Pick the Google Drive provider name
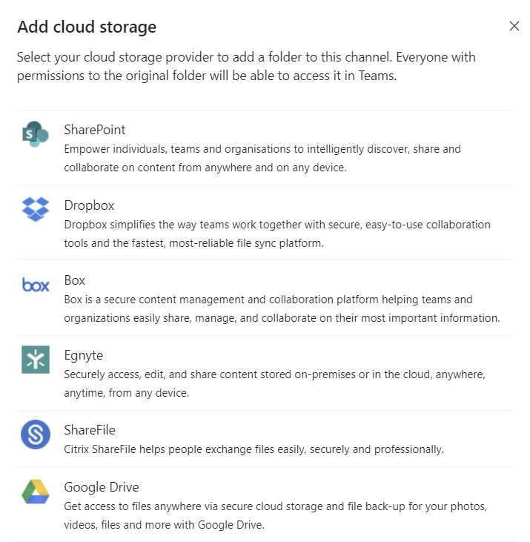 point(102,487)
